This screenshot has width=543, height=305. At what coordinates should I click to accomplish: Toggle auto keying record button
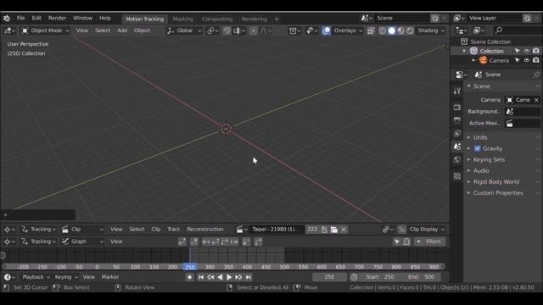tap(189, 277)
